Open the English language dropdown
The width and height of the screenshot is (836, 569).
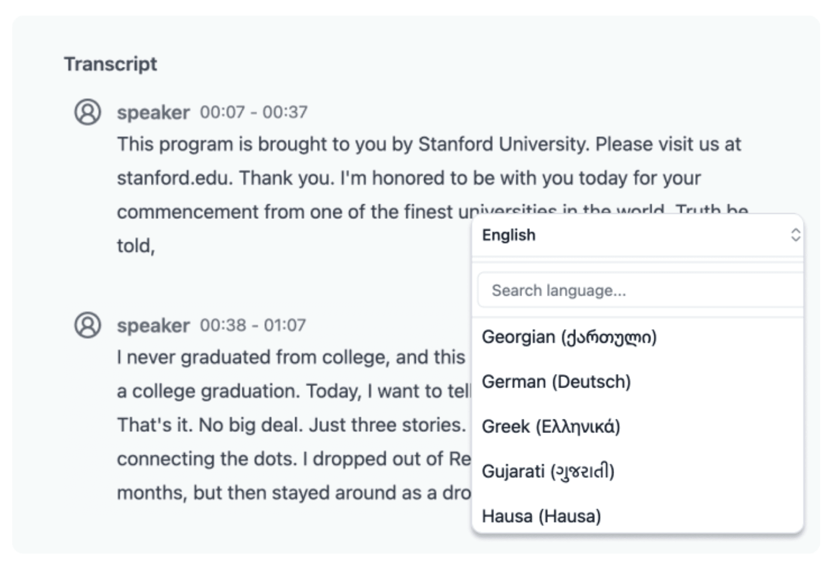(633, 235)
